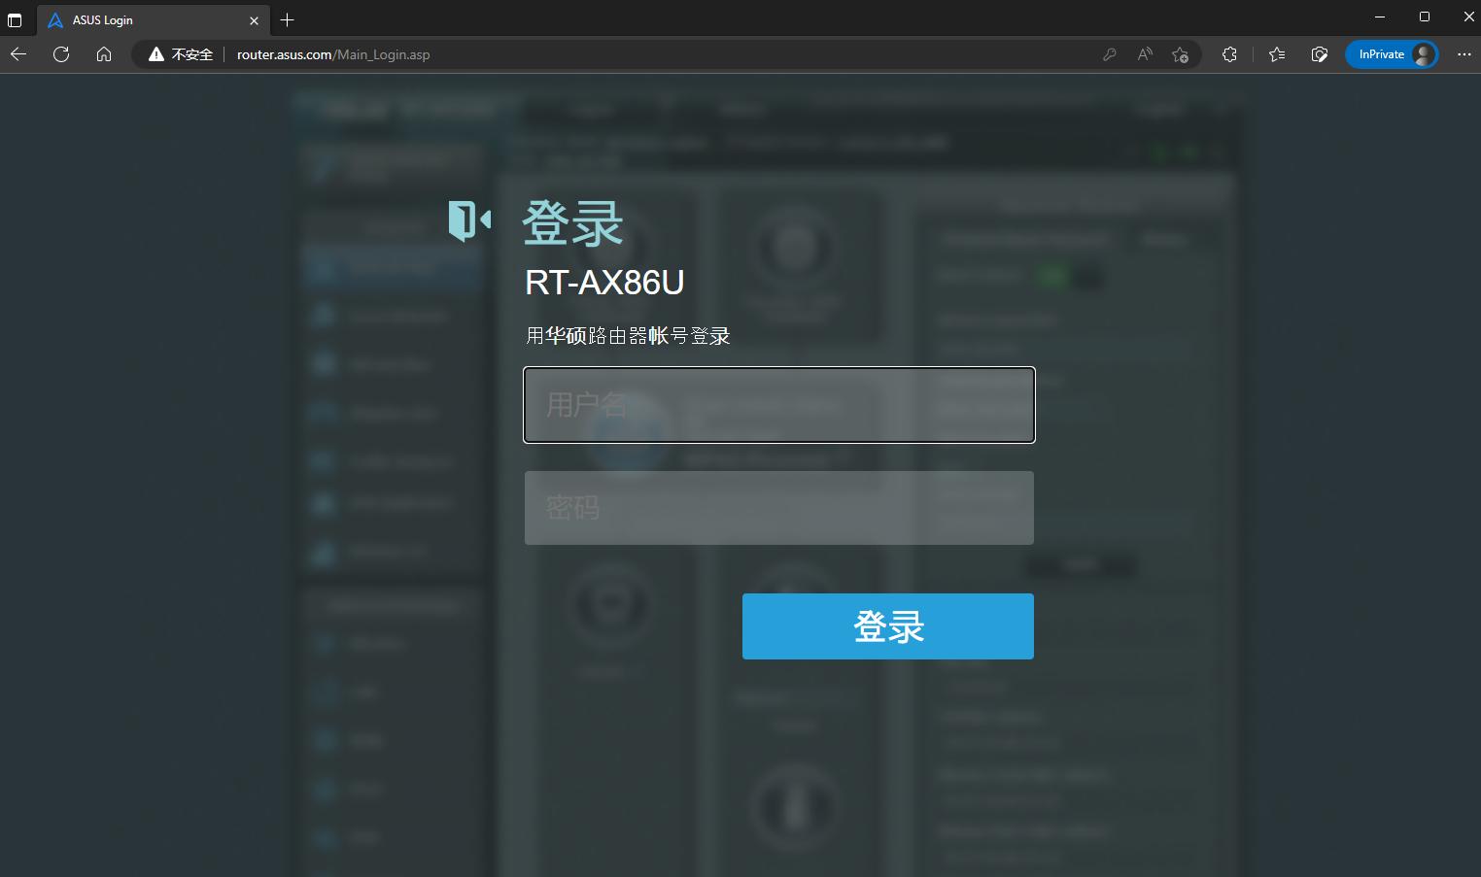
Task: Go to the browser home page
Action: [x=104, y=54]
